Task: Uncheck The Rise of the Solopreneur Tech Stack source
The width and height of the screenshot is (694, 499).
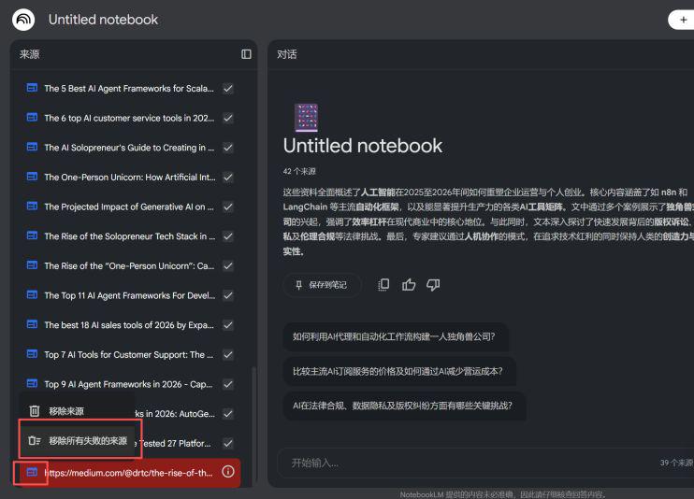Action: (x=228, y=236)
